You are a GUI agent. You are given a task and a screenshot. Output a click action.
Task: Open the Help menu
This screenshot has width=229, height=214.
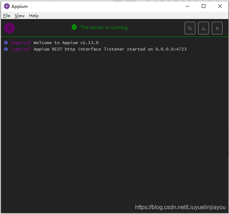pos(34,16)
